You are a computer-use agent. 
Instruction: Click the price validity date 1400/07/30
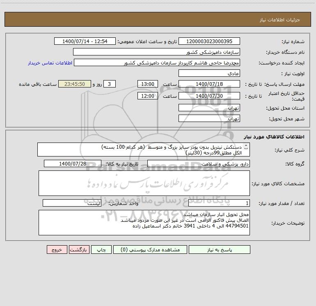[209, 96]
